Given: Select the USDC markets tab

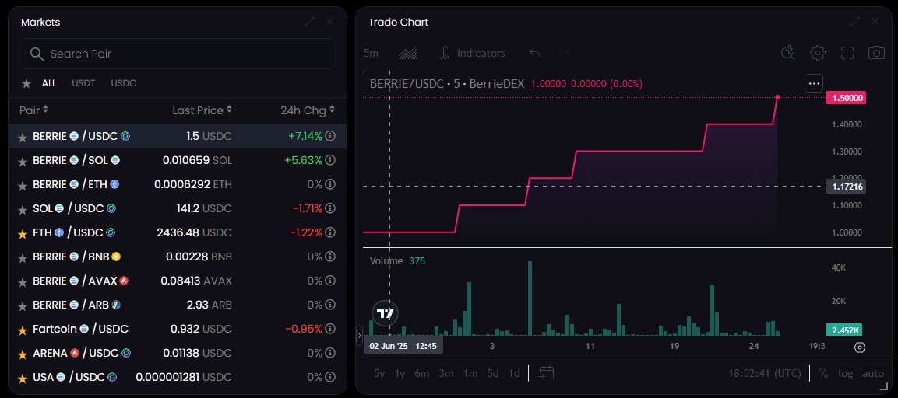Looking at the screenshot, I should pos(123,83).
